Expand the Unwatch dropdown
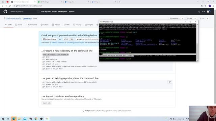This screenshot has height=121, width=216. pyautogui.click(x=175, y=18)
